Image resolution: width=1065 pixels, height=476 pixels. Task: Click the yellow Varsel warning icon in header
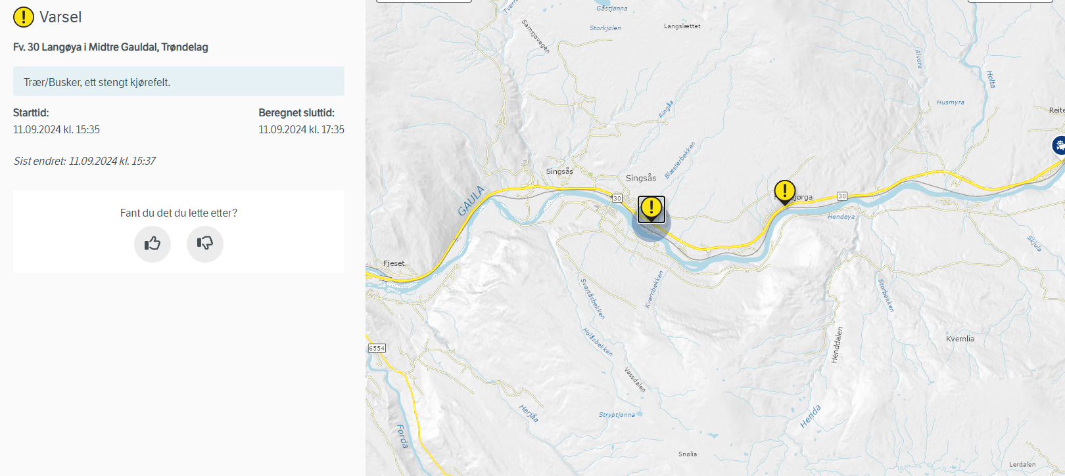(24, 17)
